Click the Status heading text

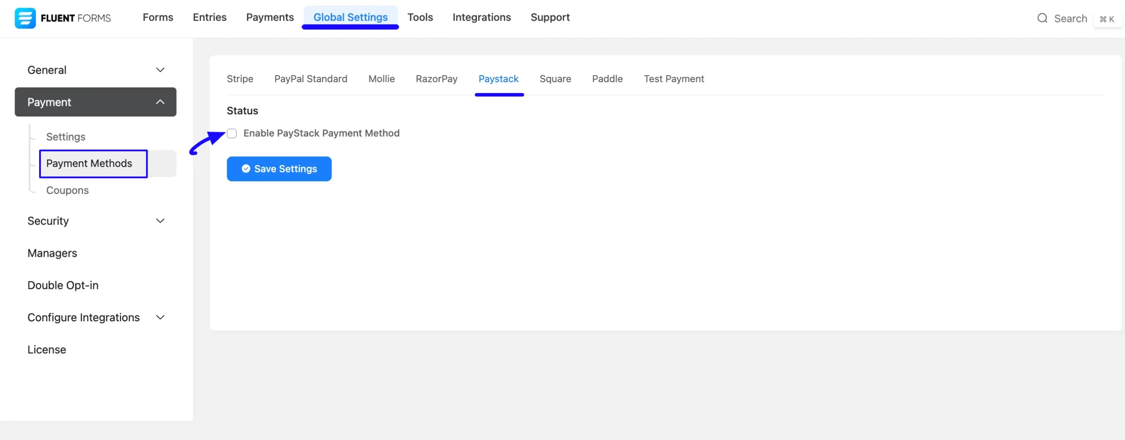click(242, 111)
